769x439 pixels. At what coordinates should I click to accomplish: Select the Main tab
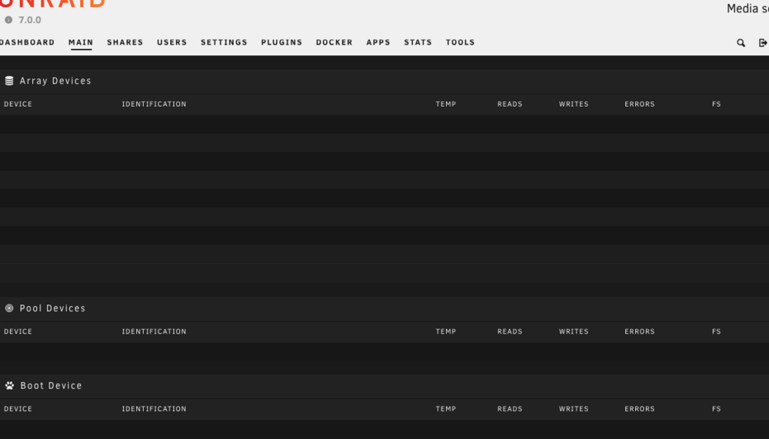point(81,42)
